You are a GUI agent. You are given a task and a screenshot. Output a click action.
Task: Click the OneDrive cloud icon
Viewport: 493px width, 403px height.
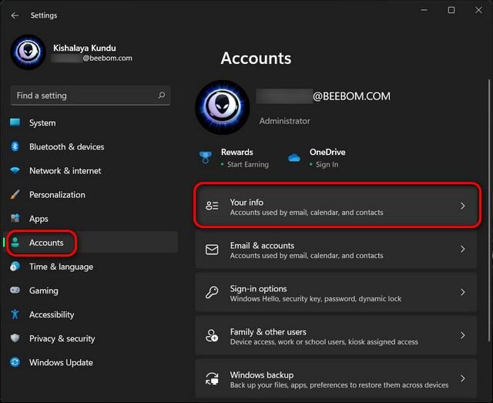[x=294, y=158]
